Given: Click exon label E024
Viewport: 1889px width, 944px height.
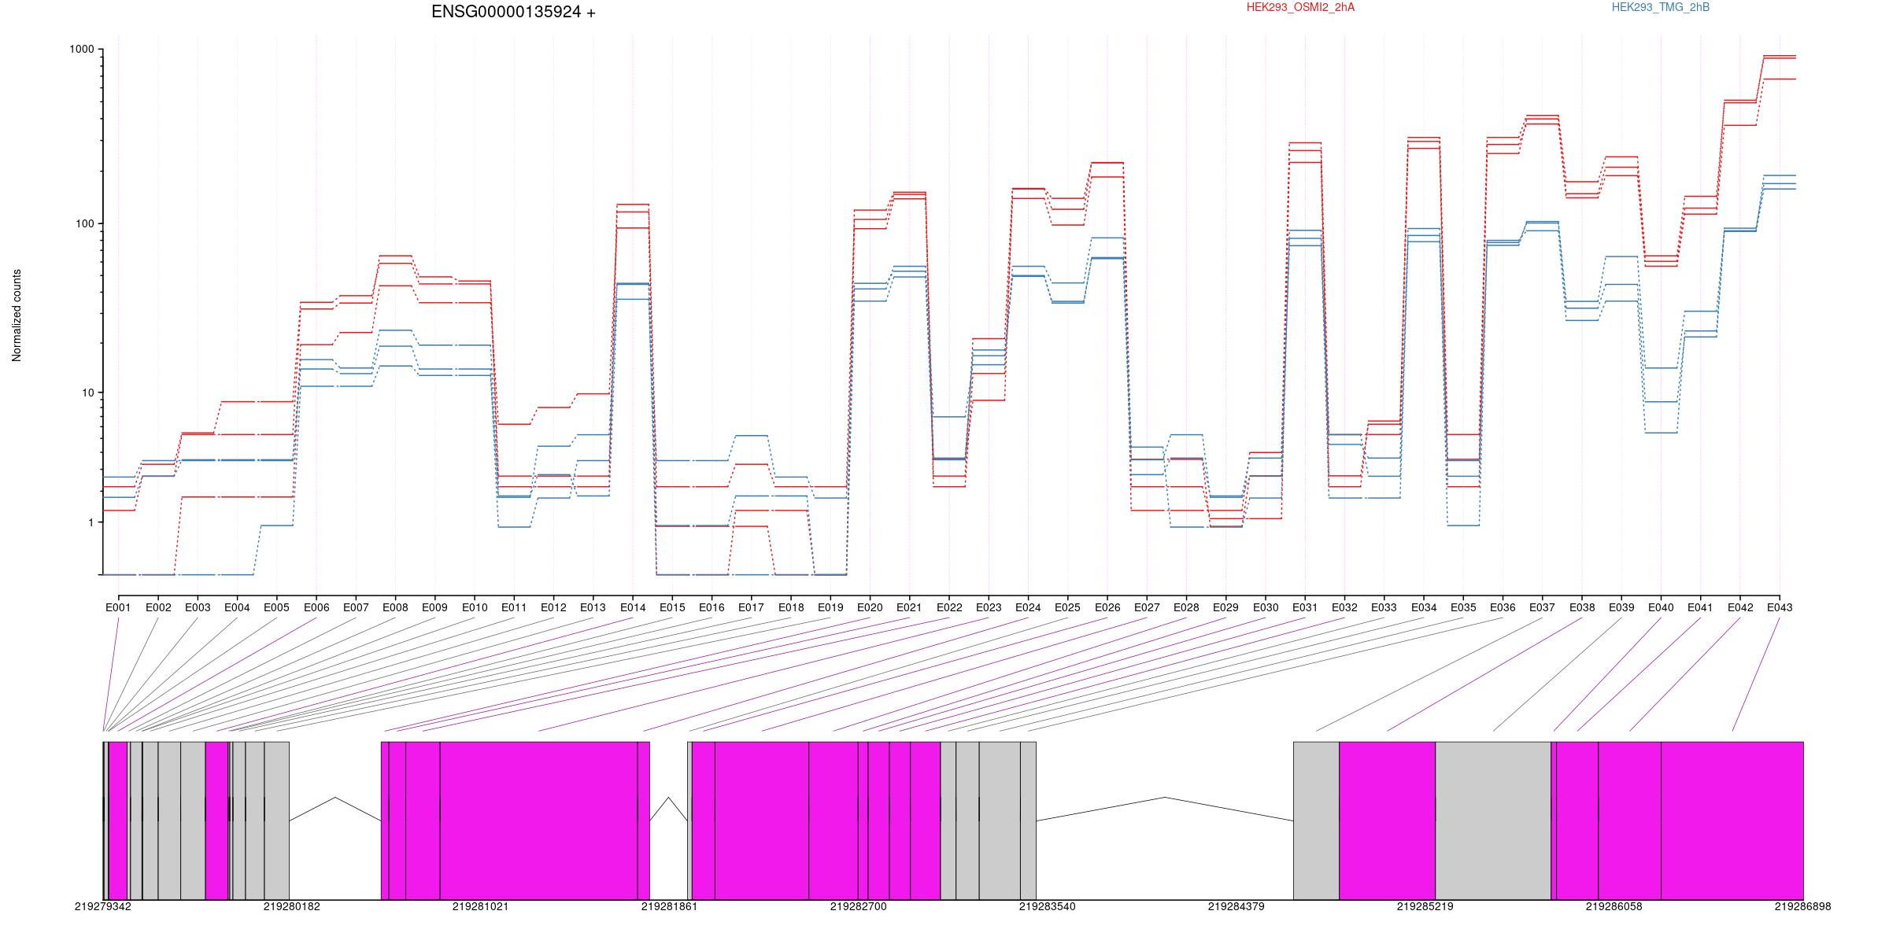Looking at the screenshot, I should click(x=1028, y=607).
